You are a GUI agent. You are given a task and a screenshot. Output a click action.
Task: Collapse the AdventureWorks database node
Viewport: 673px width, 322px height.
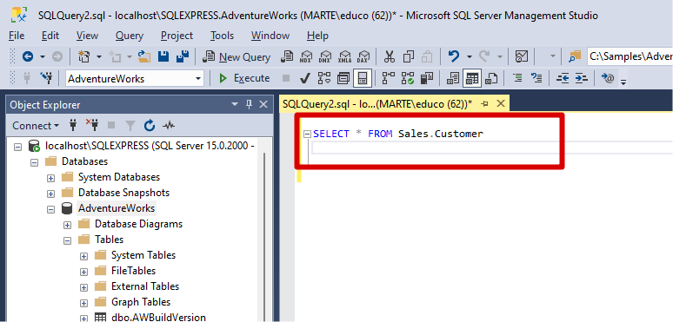point(50,209)
